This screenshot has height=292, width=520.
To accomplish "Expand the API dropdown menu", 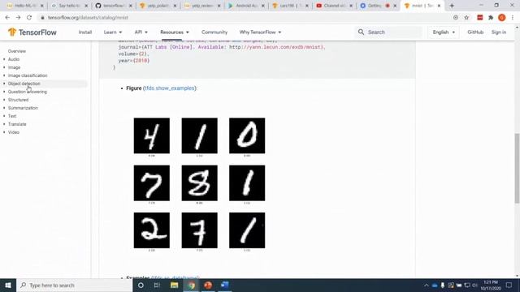I will point(141,32).
